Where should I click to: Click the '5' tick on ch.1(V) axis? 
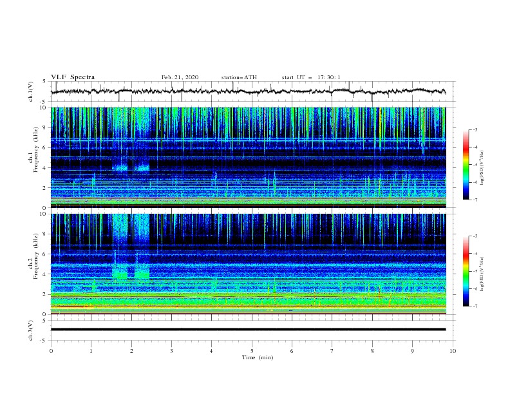click(x=44, y=81)
